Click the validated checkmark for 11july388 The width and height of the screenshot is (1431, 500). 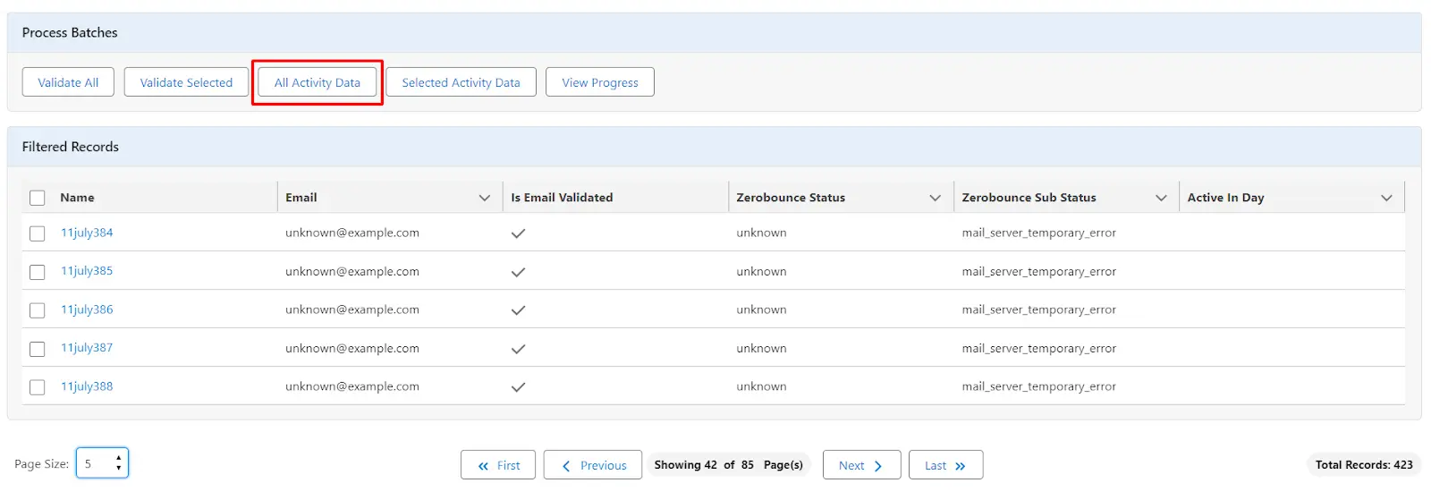click(518, 387)
